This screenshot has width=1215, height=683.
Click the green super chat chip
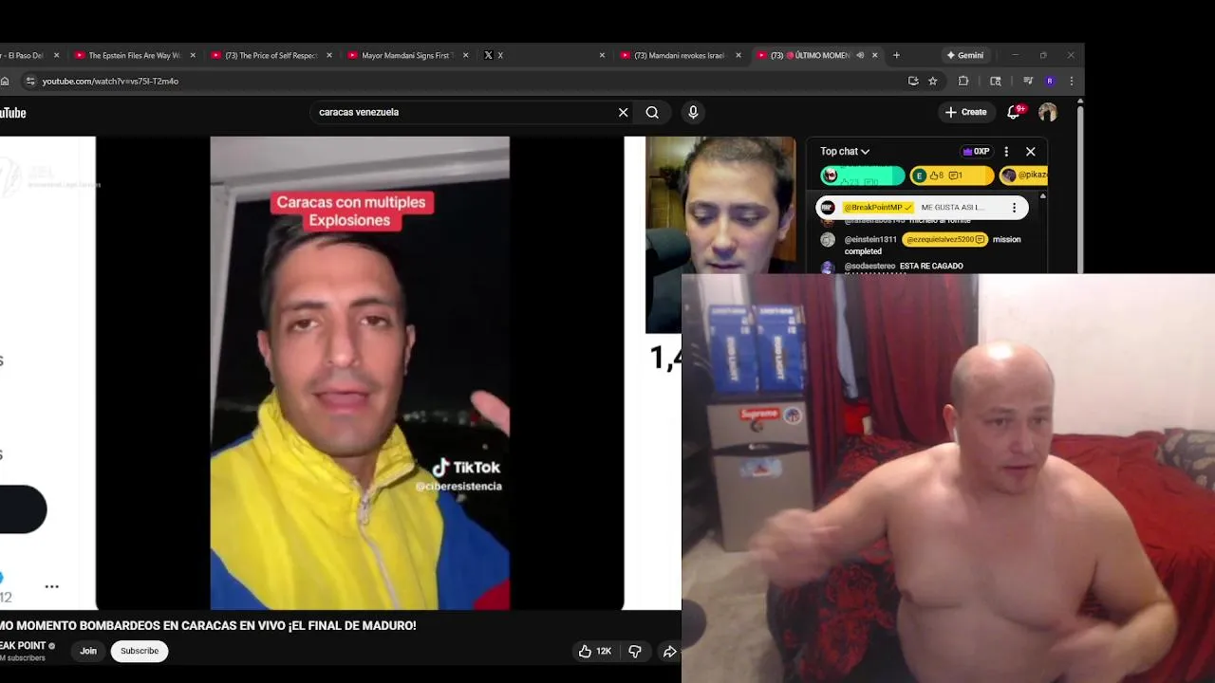coord(862,175)
